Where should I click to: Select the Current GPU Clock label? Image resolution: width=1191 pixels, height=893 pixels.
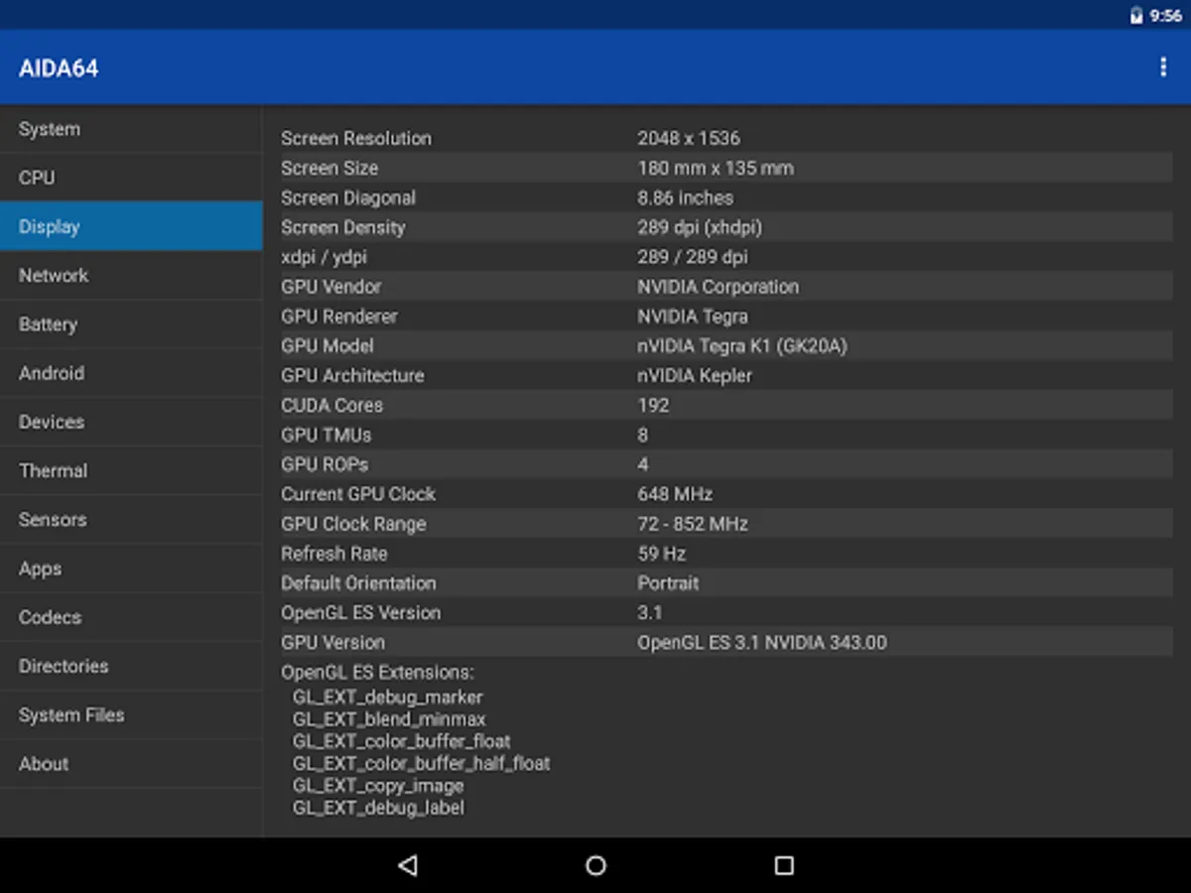358,494
